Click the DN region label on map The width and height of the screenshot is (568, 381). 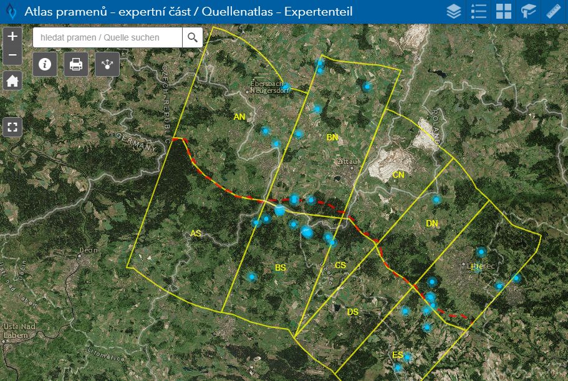pos(432,223)
